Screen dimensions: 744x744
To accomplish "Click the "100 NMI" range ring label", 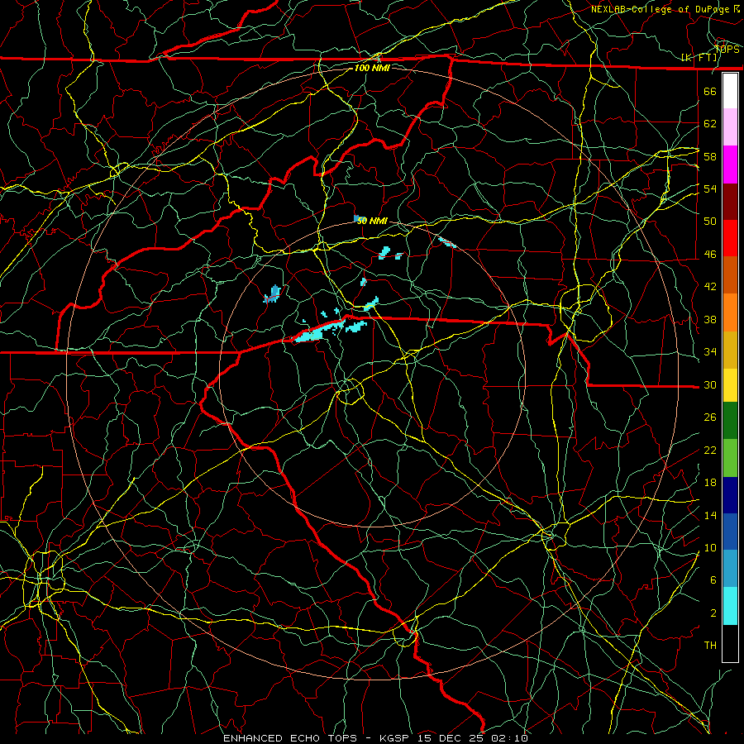I will coord(372,68).
